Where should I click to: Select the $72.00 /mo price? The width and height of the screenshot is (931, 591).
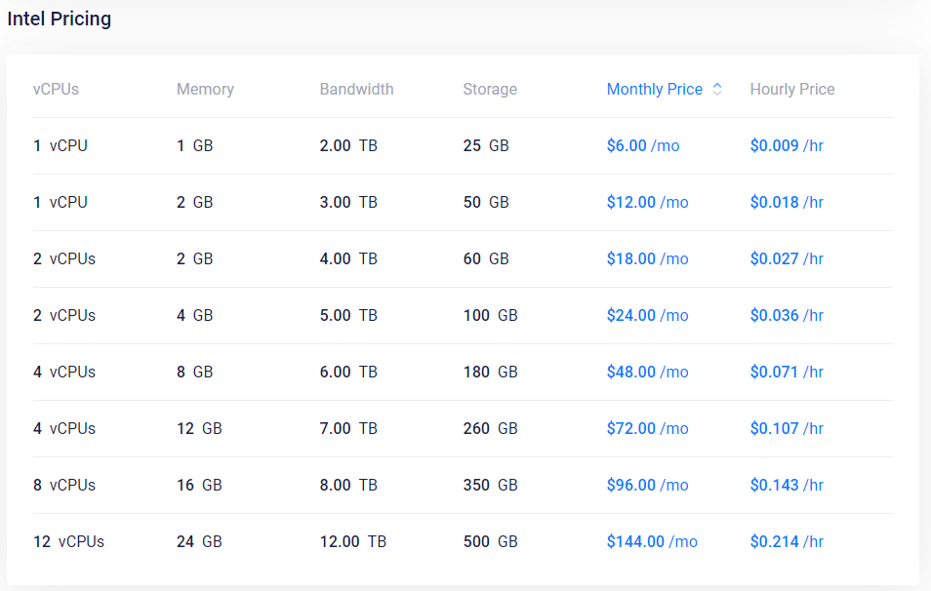[x=647, y=428]
